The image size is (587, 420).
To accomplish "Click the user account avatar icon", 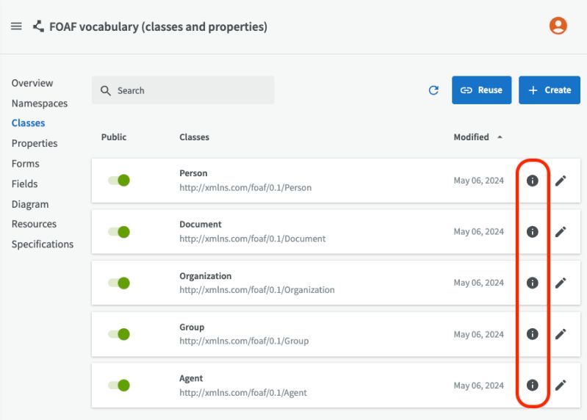I will 558,26.
